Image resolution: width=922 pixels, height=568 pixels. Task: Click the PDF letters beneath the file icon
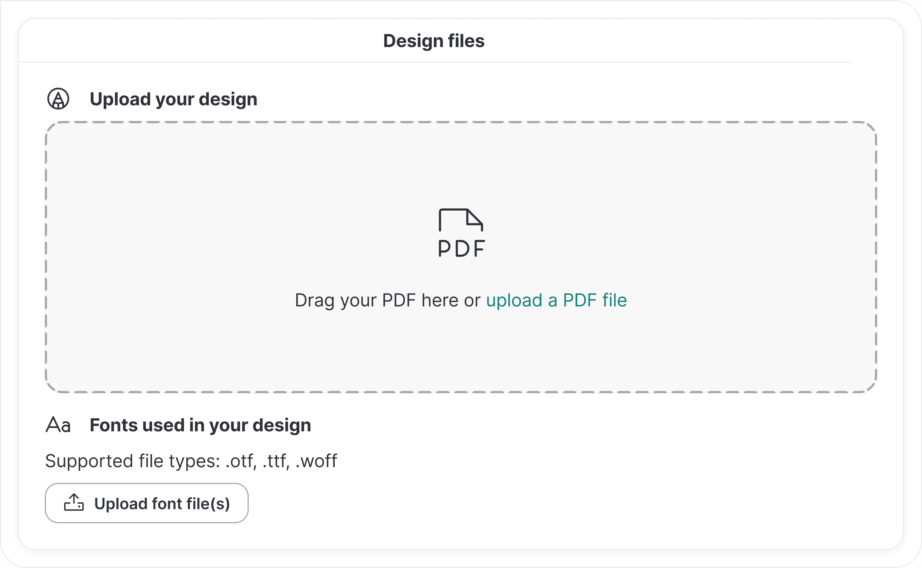point(462,249)
